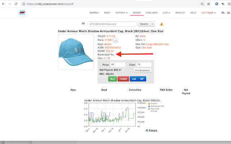Click the Sales Rank legend entry
231x144 pixels.
coord(154,109)
